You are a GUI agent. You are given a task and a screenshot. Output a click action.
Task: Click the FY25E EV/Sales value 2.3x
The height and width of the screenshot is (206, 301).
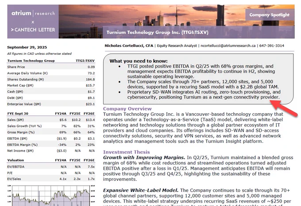coord(77,179)
